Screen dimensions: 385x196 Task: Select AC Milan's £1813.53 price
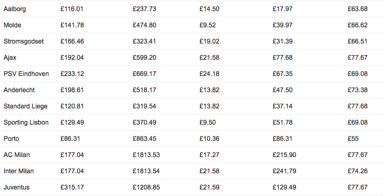click(x=146, y=155)
